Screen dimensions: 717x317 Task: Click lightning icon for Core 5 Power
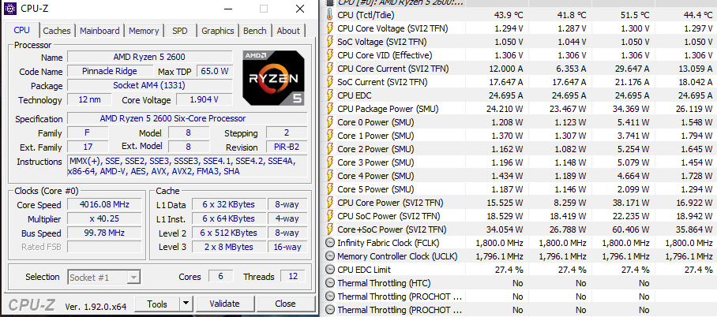tap(330, 189)
